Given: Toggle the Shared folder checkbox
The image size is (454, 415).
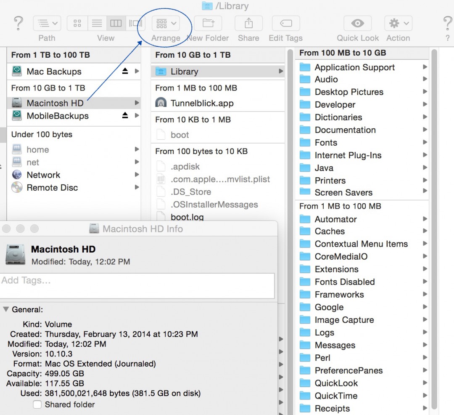Looking at the screenshot, I should pyautogui.click(x=37, y=404).
